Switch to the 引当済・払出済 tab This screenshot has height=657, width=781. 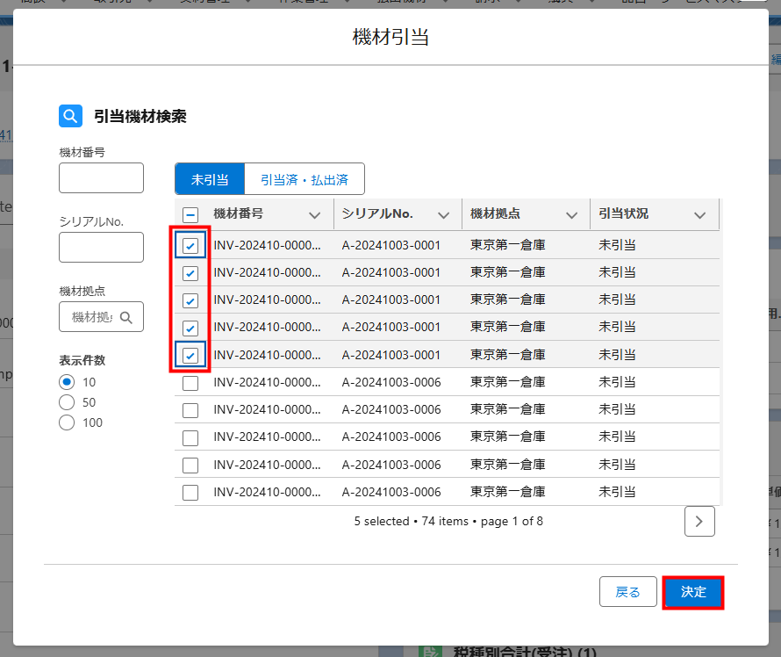pyautogui.click(x=304, y=179)
